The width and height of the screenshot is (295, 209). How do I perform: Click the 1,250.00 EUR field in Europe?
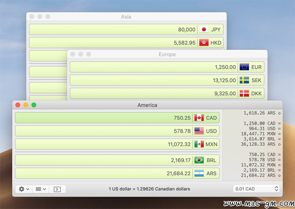tap(167, 67)
